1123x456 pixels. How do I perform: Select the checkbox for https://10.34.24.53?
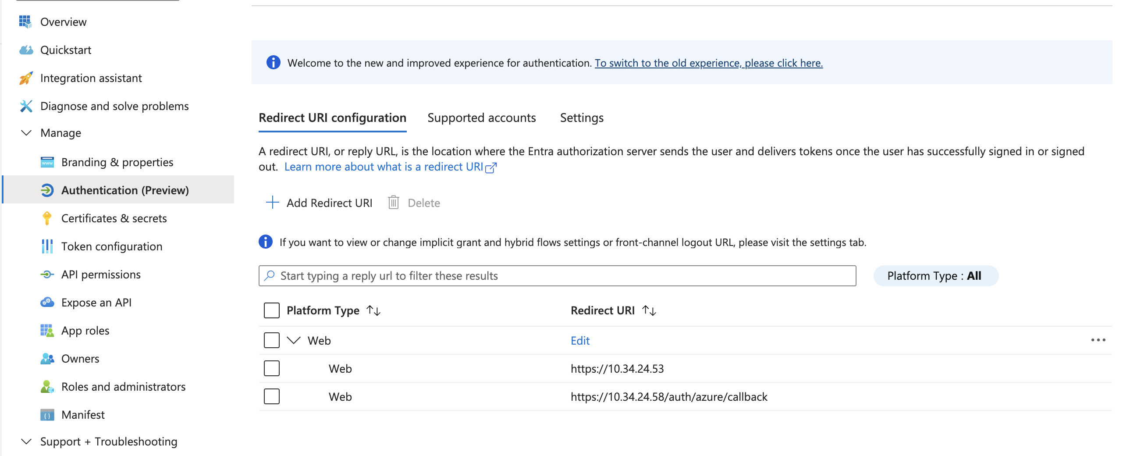click(271, 368)
